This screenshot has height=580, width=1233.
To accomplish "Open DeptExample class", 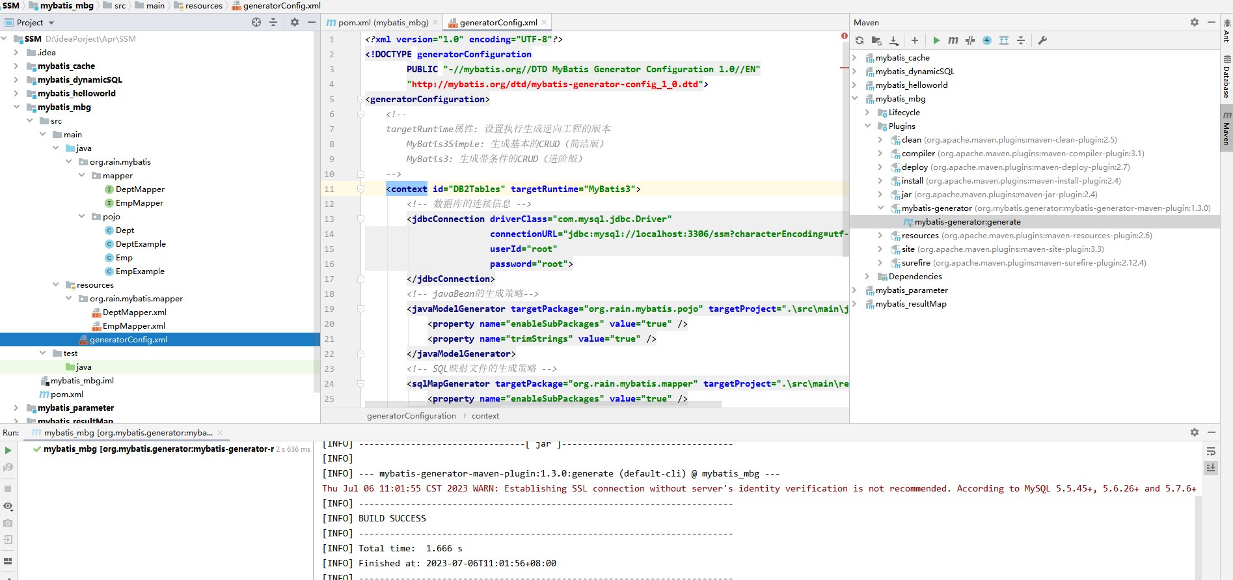I will coord(141,243).
